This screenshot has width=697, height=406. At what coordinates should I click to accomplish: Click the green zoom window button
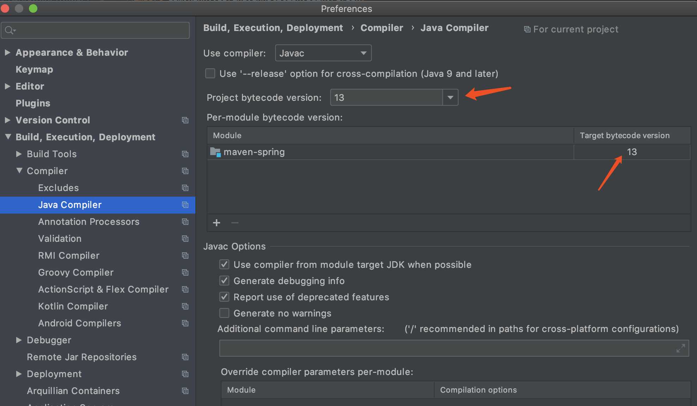[x=33, y=8]
